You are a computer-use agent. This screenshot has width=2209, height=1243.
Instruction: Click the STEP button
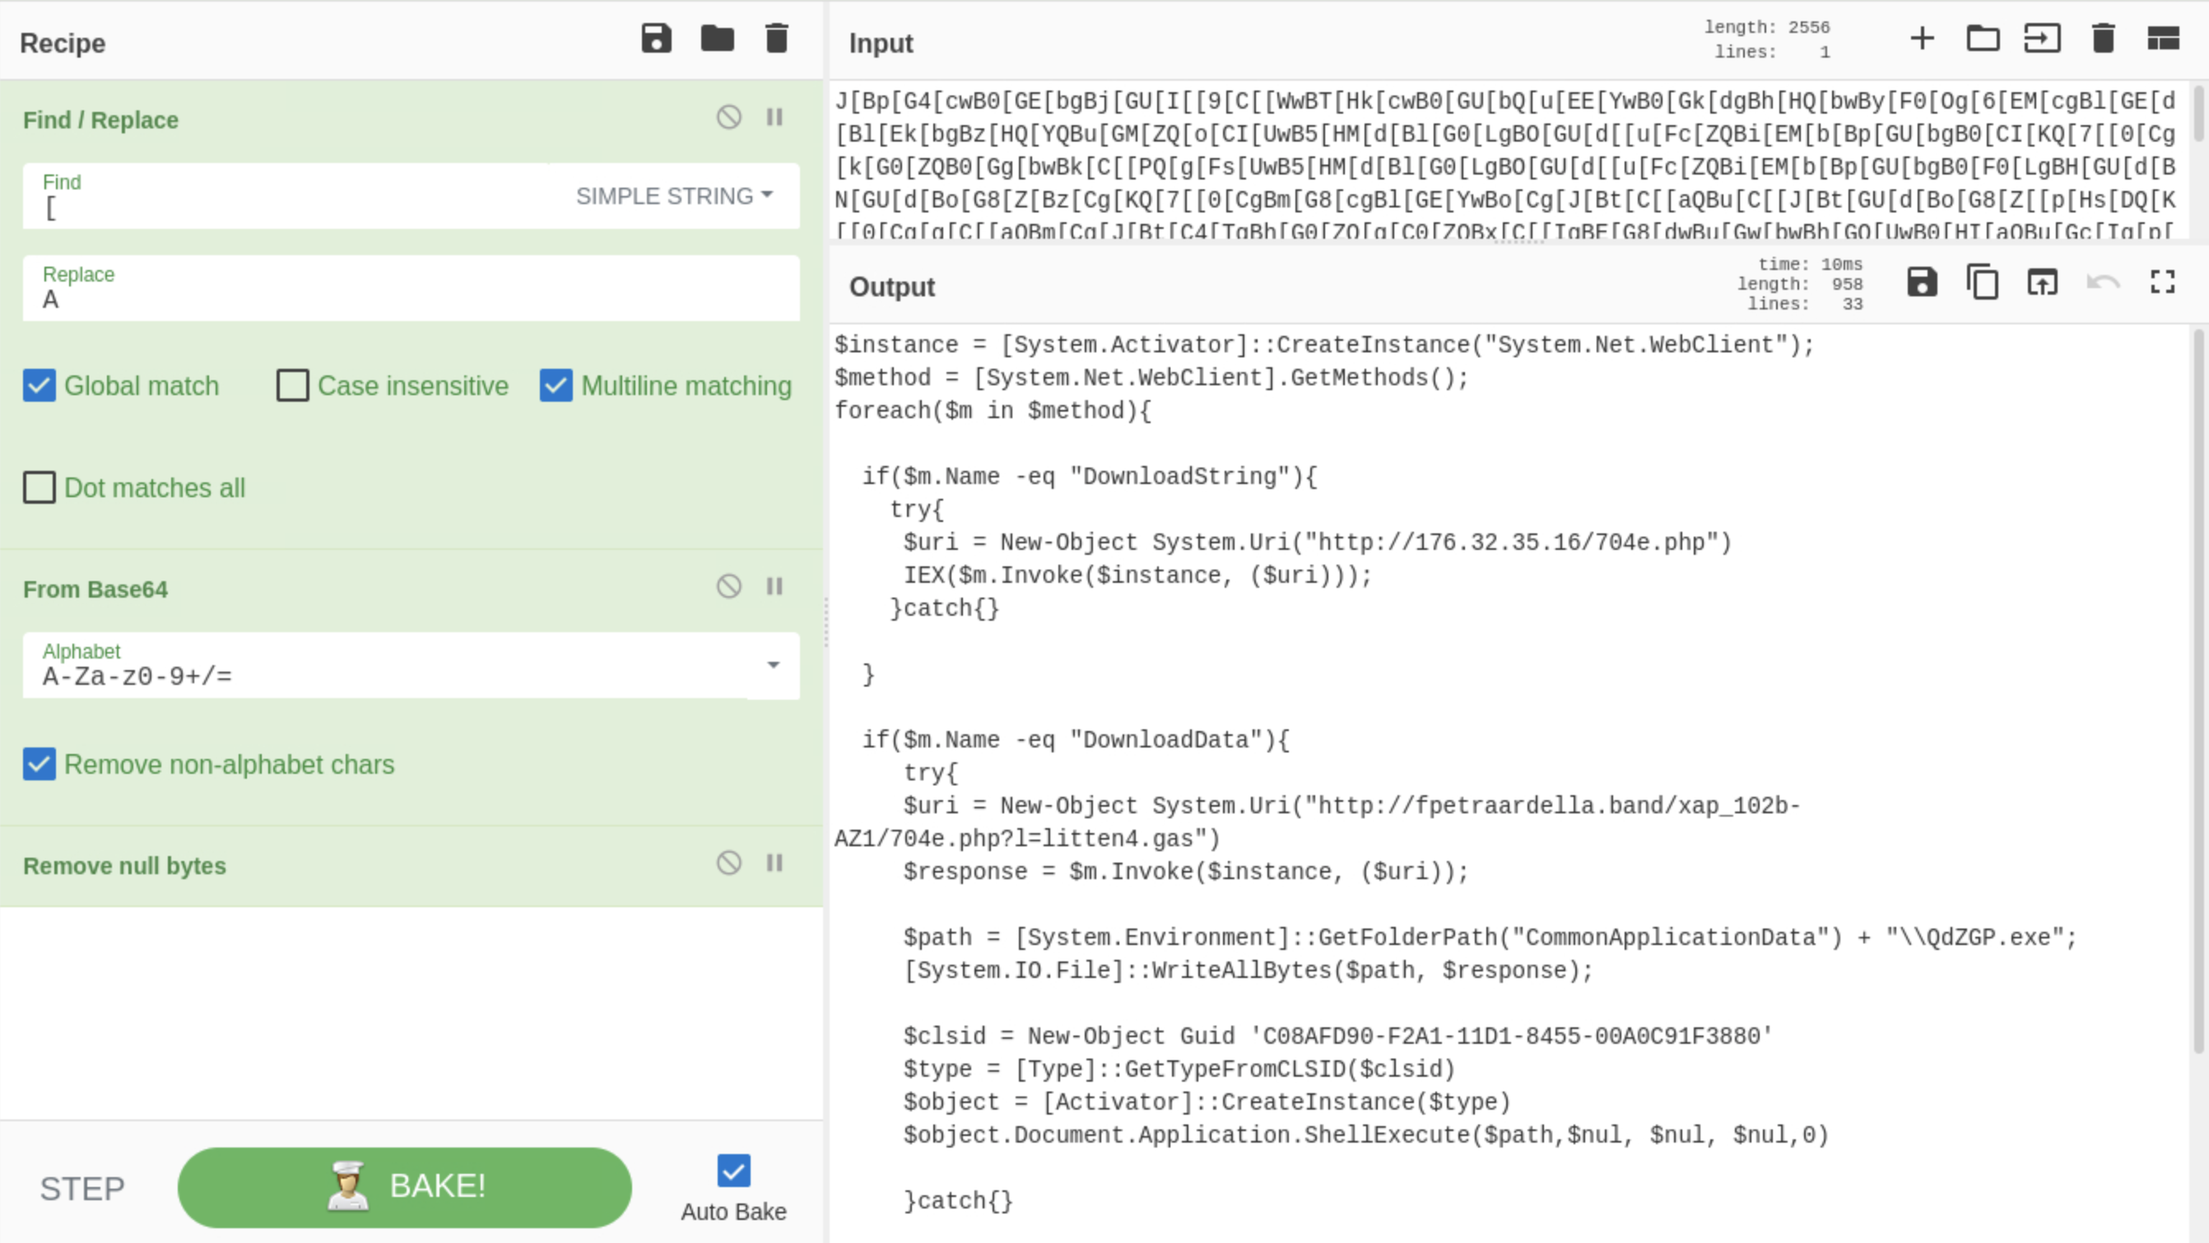82,1188
